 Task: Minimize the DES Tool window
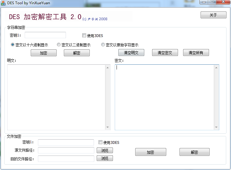pos(204,2)
